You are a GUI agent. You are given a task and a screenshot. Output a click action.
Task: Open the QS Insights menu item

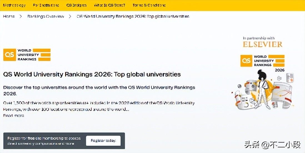point(76,5)
